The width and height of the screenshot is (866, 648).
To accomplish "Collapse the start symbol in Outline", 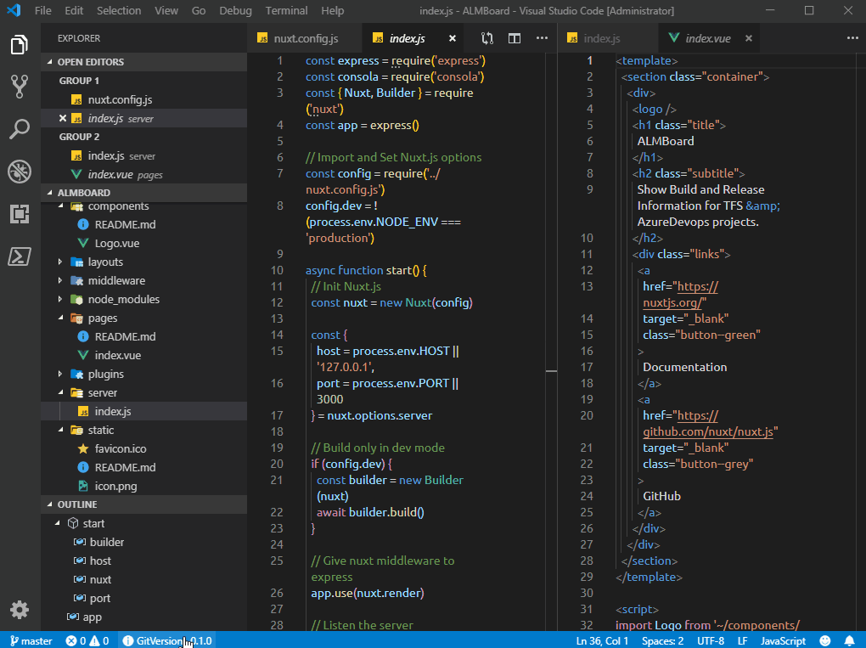I will (58, 523).
